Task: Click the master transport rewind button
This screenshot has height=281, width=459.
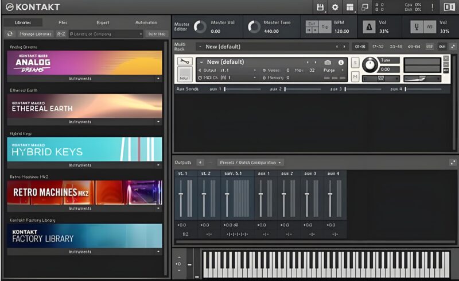Action: click(x=309, y=30)
